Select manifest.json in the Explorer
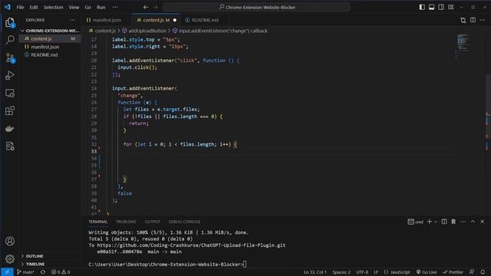The width and height of the screenshot is (491, 276). point(50,47)
